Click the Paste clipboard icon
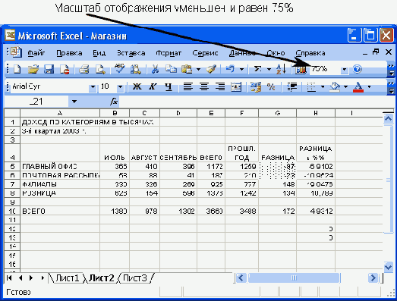Viewport: 397px width, 301px height. coord(187,69)
